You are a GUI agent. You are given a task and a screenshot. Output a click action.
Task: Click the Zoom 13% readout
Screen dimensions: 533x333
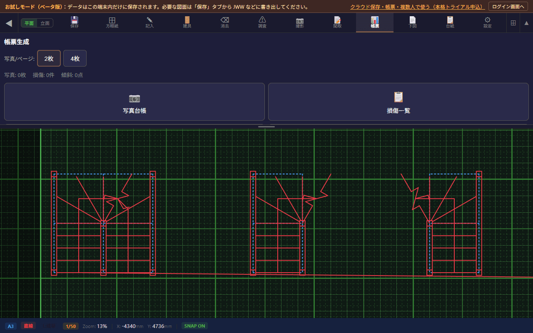click(95, 326)
